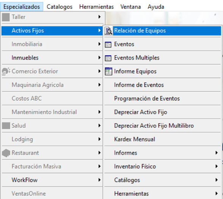Open the Catalogos menu

point(60,7)
